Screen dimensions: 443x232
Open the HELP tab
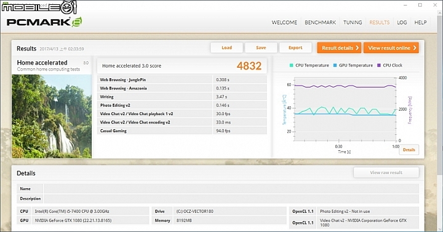point(420,22)
